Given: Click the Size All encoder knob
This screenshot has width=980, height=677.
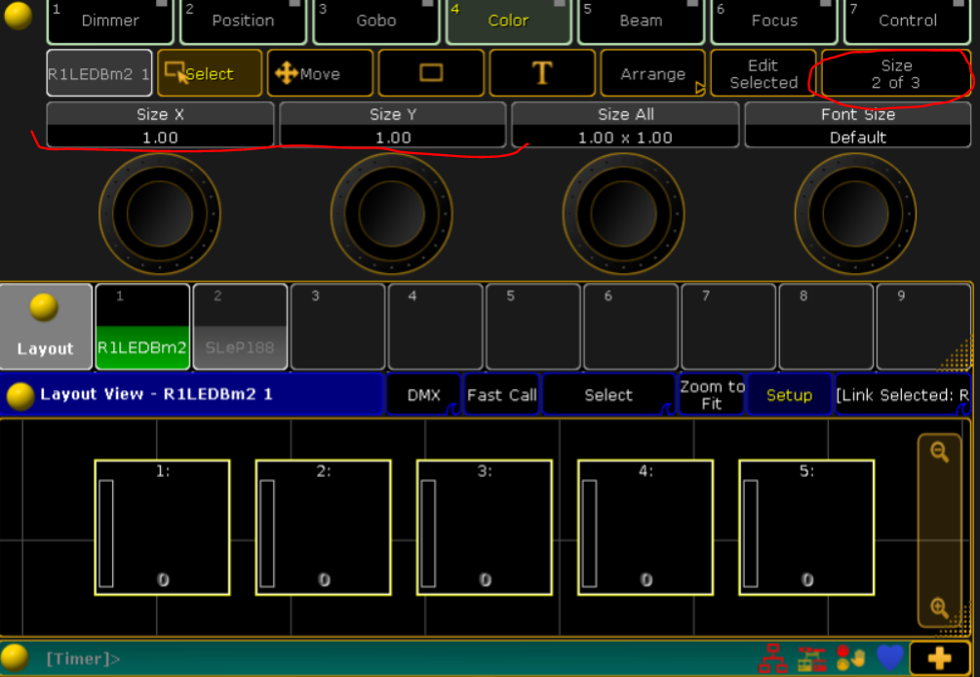Looking at the screenshot, I should pos(624,214).
